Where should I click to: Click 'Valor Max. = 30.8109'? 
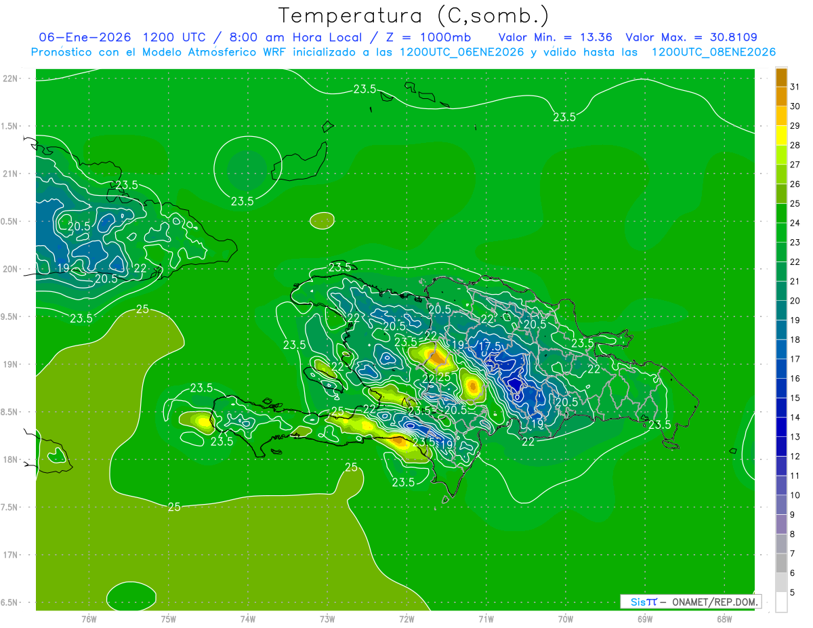pyautogui.click(x=691, y=37)
